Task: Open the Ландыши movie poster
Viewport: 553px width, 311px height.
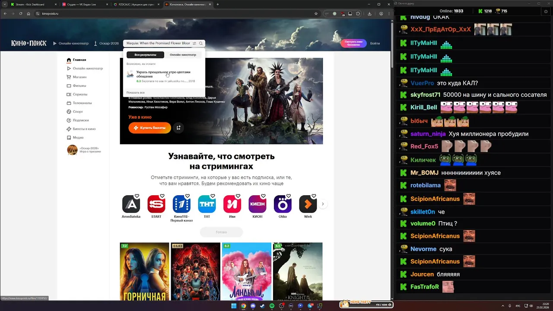Action: coord(247,272)
